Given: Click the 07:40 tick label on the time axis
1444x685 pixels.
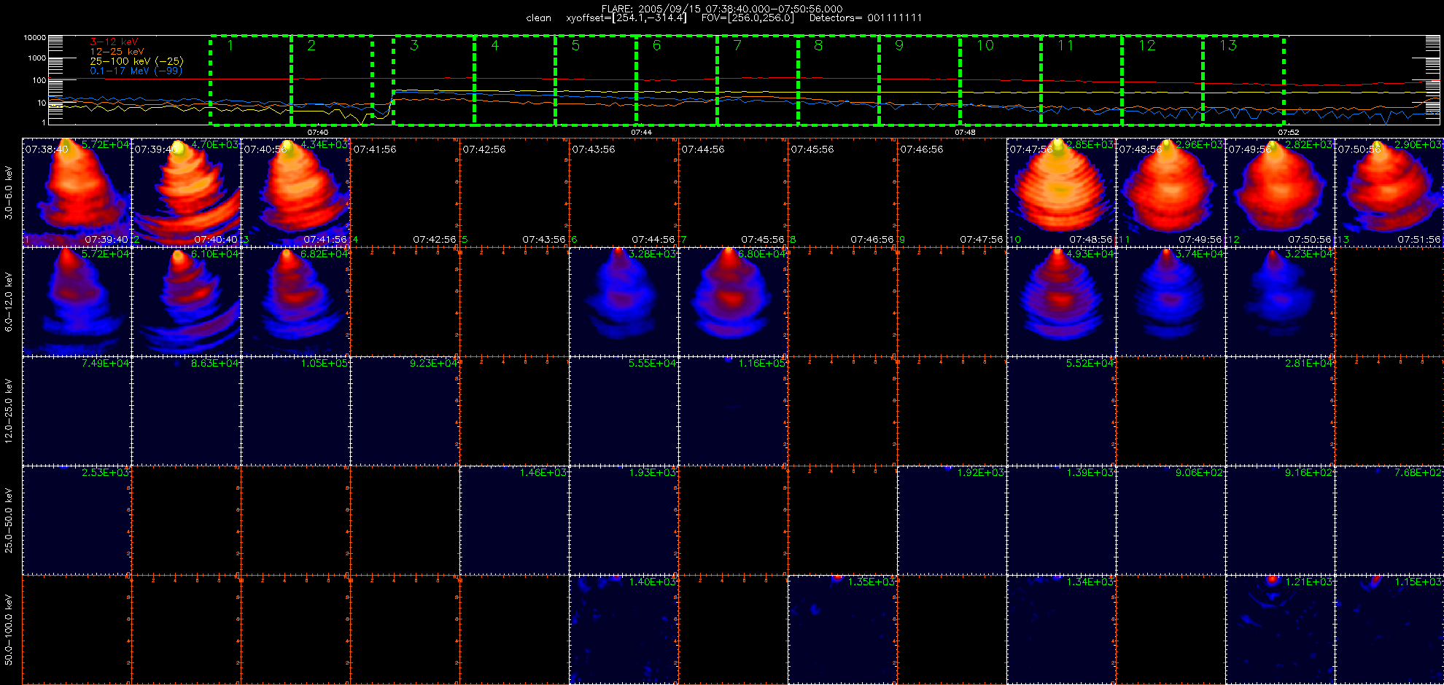Looking at the screenshot, I should click(318, 132).
